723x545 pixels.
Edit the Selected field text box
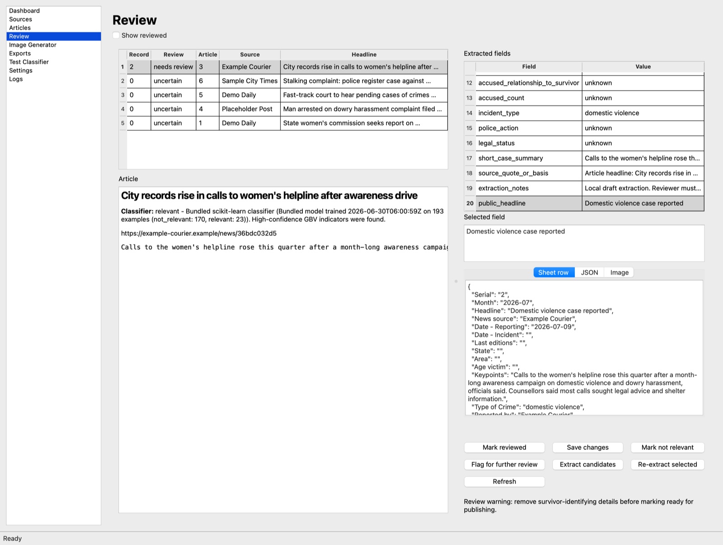[x=584, y=243]
